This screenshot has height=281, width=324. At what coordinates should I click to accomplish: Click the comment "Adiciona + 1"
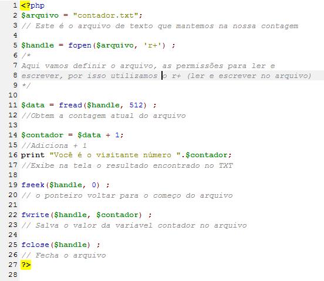(59, 145)
